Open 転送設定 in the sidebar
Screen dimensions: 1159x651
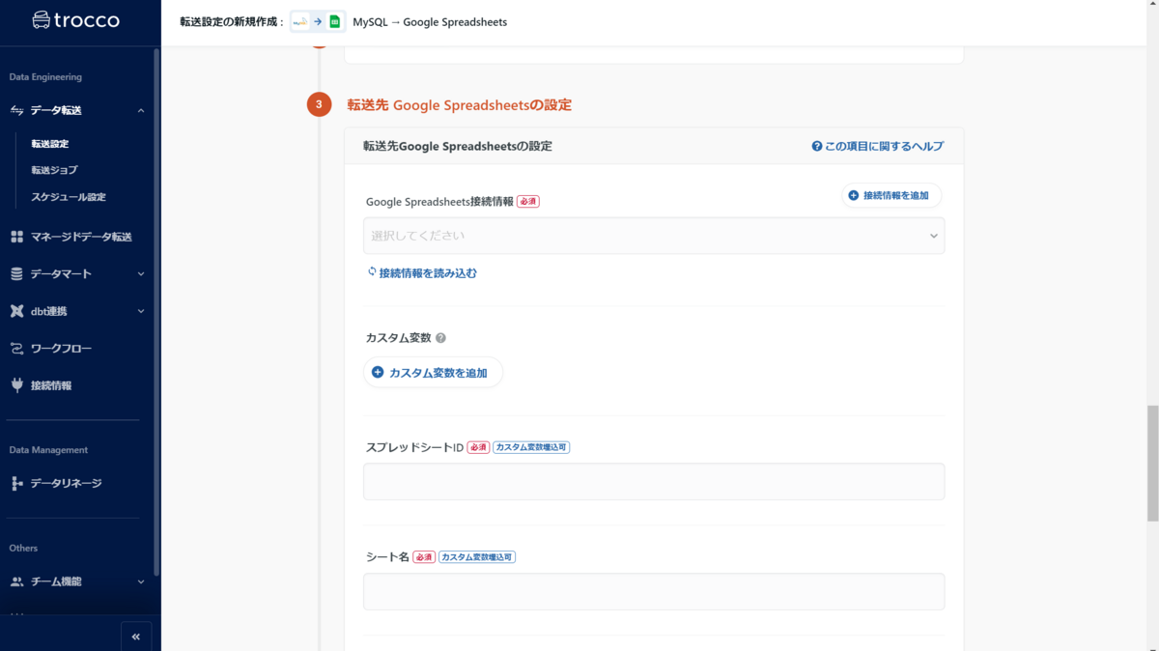(x=50, y=144)
